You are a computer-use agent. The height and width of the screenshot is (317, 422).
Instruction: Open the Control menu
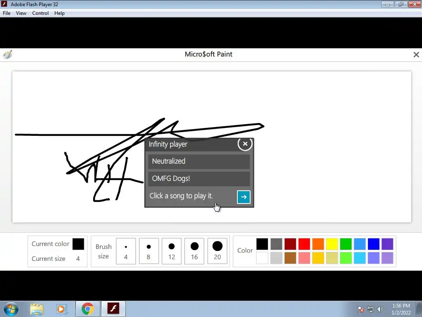[x=40, y=13]
